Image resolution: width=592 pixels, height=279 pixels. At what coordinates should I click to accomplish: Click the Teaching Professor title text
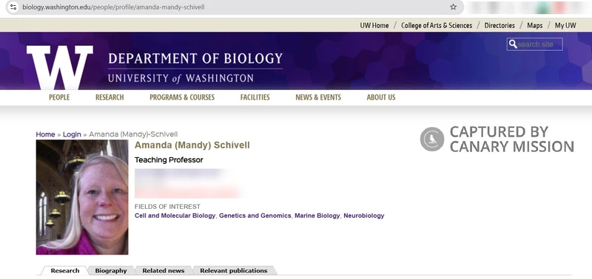[x=169, y=160]
